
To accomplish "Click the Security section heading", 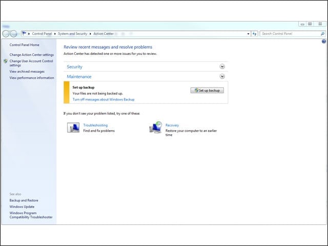I will (74, 67).
